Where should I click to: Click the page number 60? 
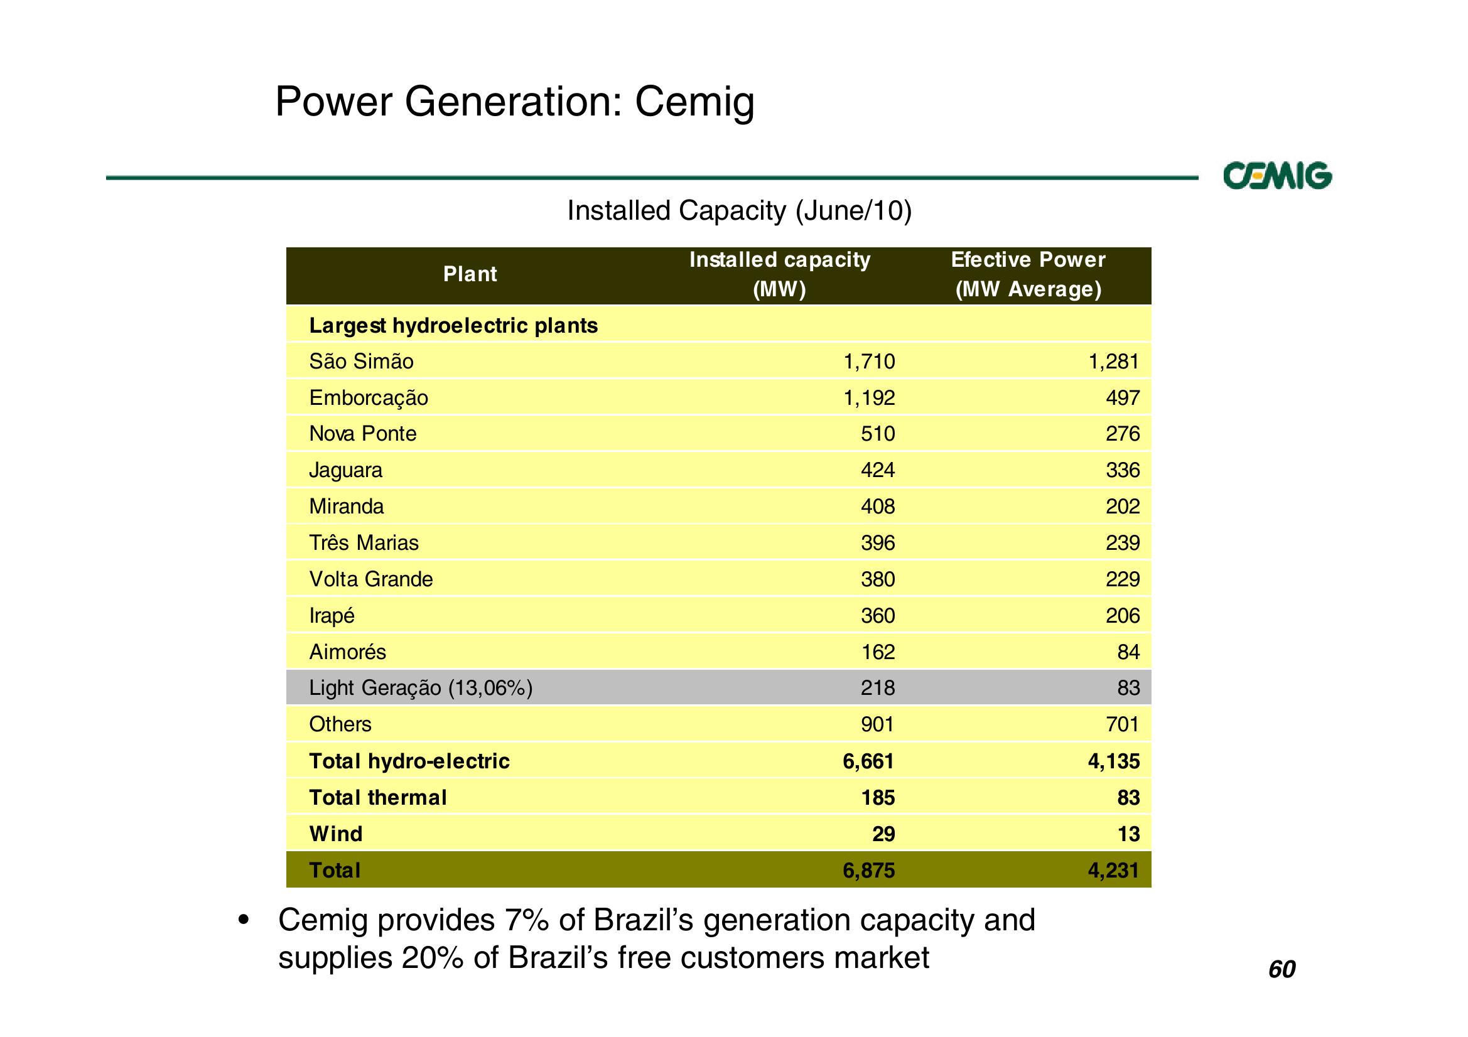1282,970
